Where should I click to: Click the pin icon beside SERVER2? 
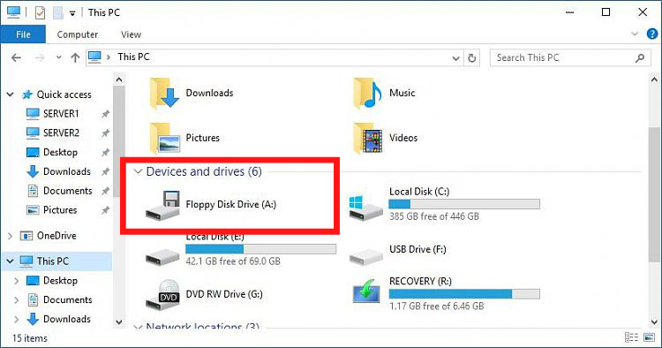[105, 133]
